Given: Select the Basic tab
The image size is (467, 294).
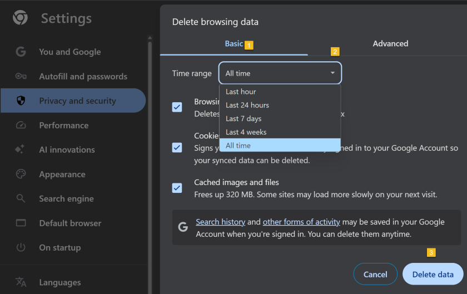Looking at the screenshot, I should tap(233, 43).
